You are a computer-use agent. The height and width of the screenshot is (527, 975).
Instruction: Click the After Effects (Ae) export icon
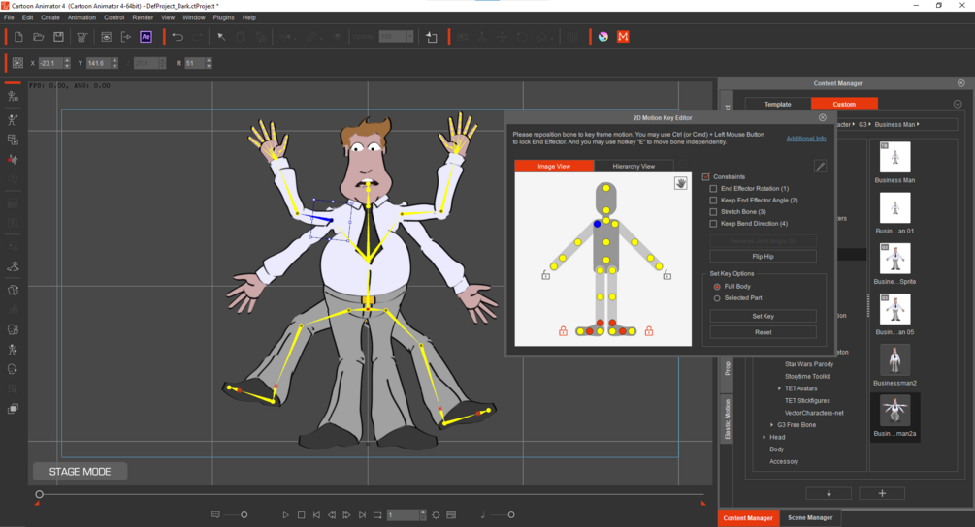coord(146,37)
